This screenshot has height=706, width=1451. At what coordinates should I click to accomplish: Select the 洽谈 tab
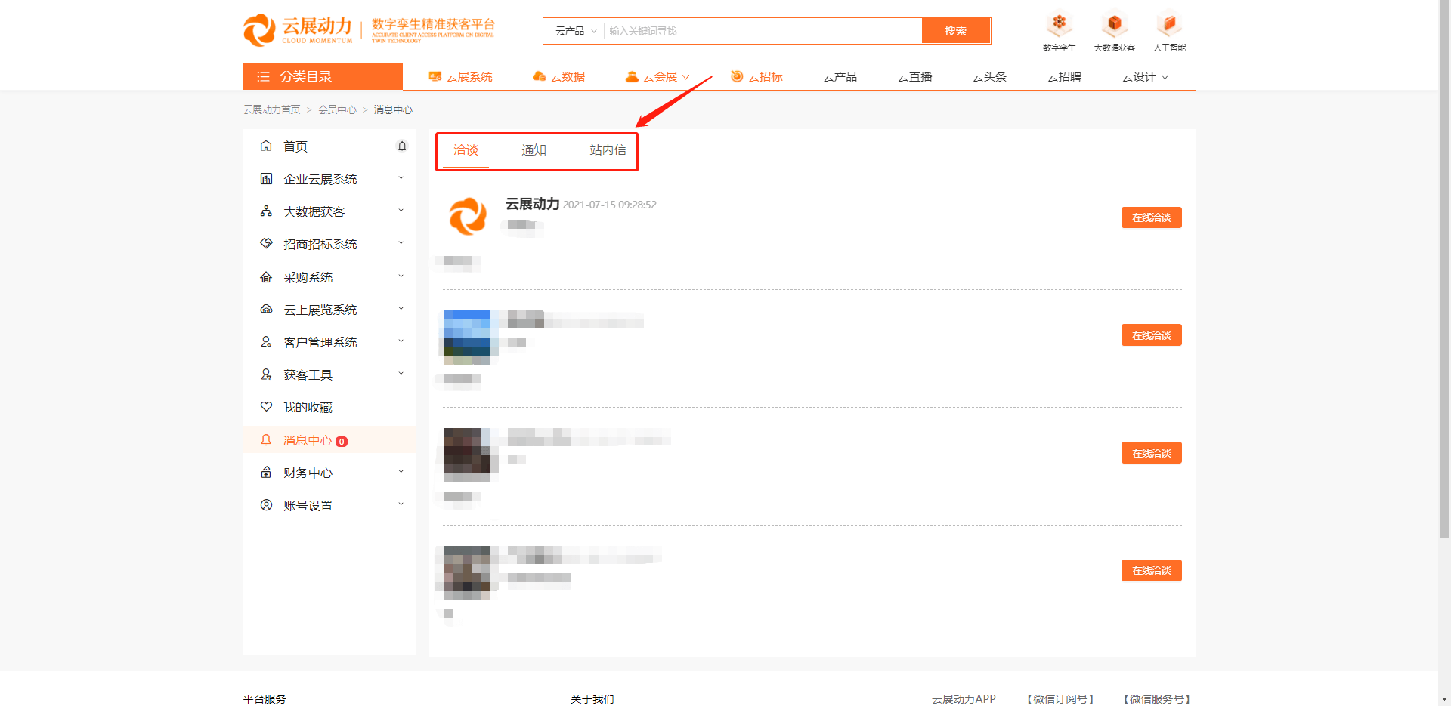point(466,150)
